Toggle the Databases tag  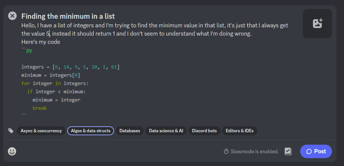[x=130, y=131]
